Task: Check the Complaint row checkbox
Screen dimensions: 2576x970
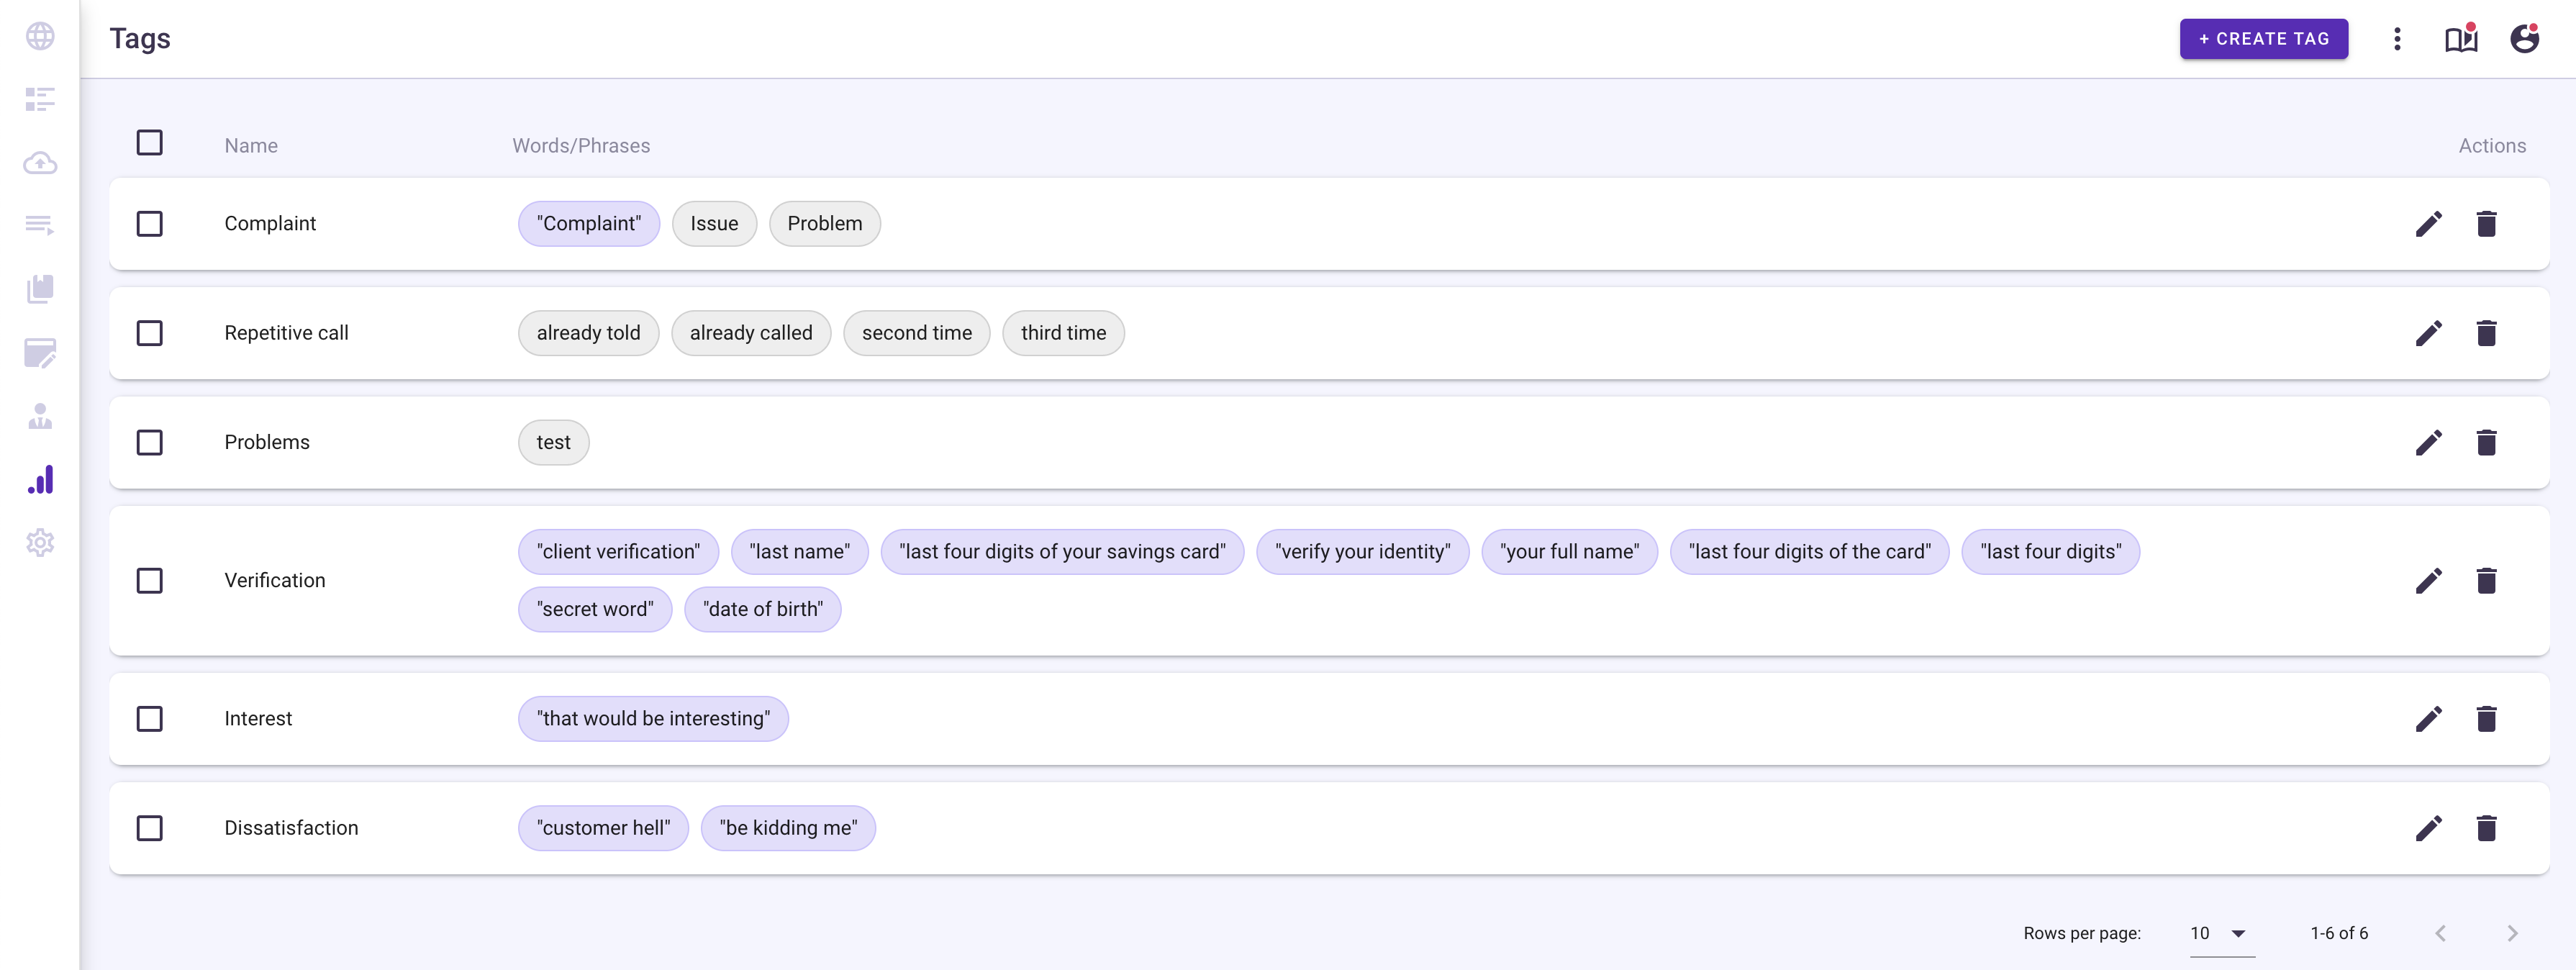Action: 150,224
